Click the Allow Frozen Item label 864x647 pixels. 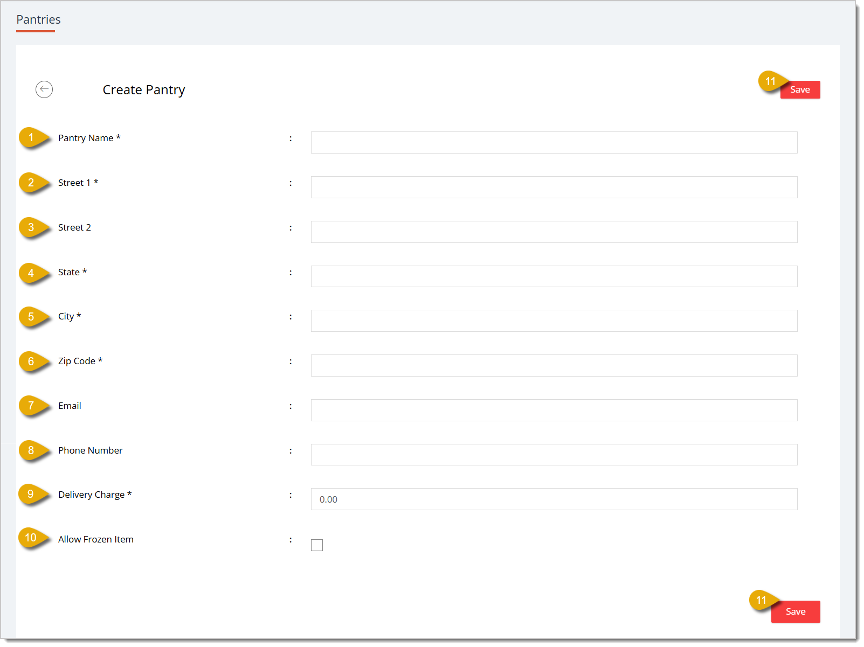pos(96,539)
